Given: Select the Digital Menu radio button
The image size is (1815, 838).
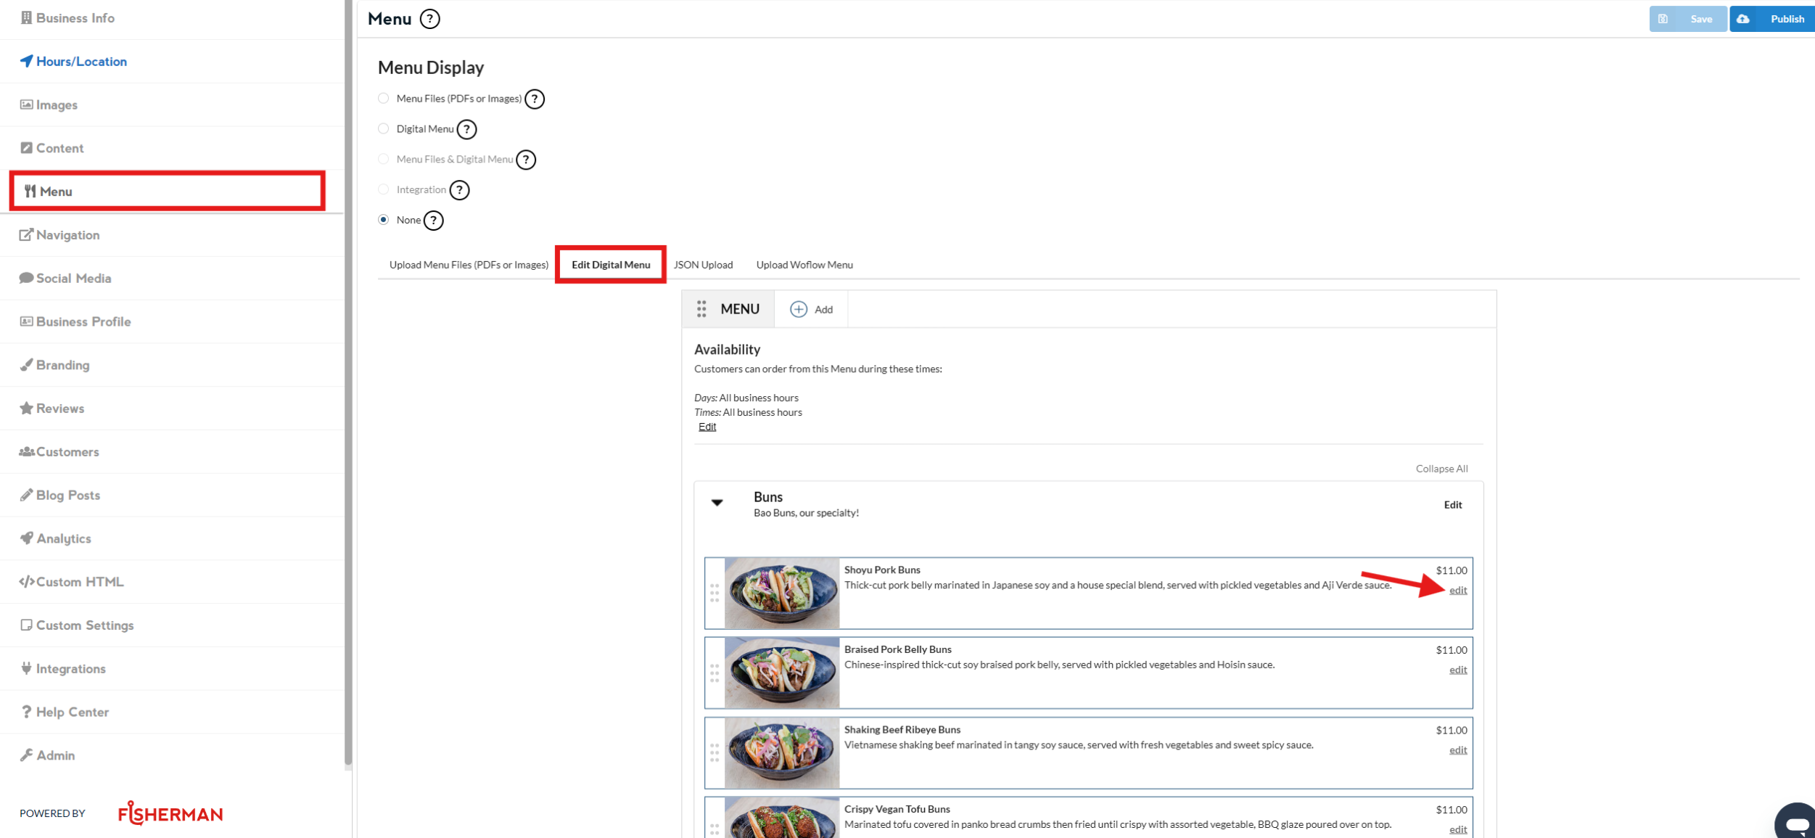Looking at the screenshot, I should tap(384, 129).
